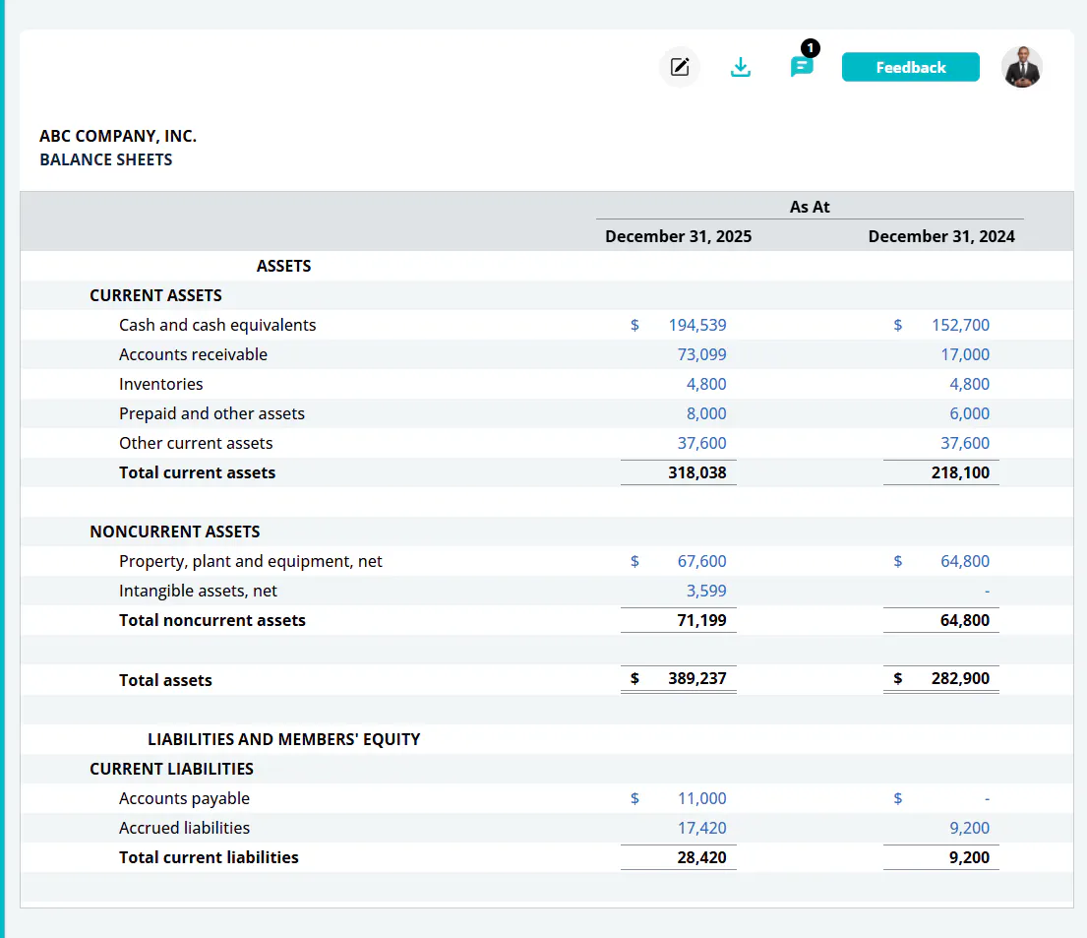Select the Total current liabilities row label
Screen dimensions: 1087x938
pos(209,857)
